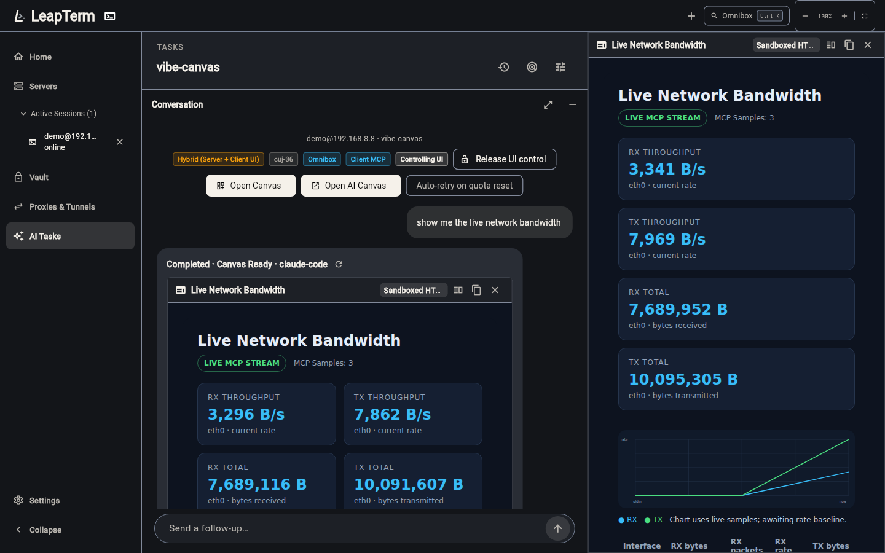Viewport: 885px width, 553px height.
Task: Click the target icon in the Tasks header
Action: click(532, 67)
